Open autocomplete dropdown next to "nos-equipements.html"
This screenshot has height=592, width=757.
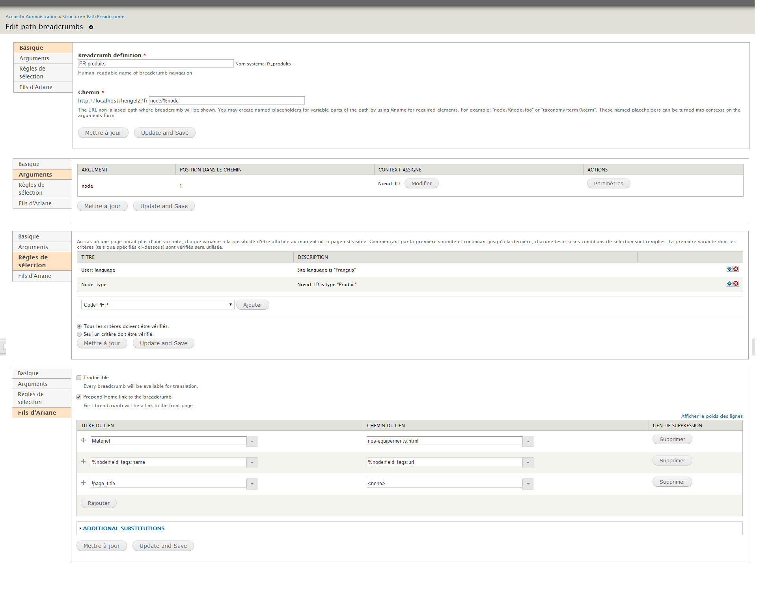528,441
